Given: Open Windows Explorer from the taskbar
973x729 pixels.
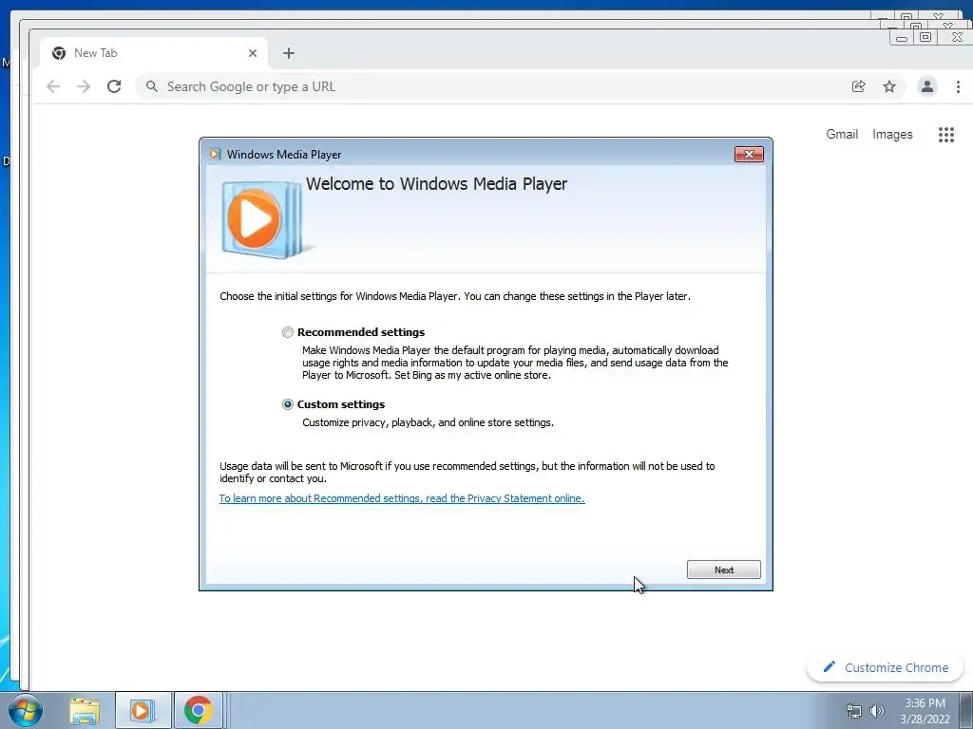Looking at the screenshot, I should point(85,710).
